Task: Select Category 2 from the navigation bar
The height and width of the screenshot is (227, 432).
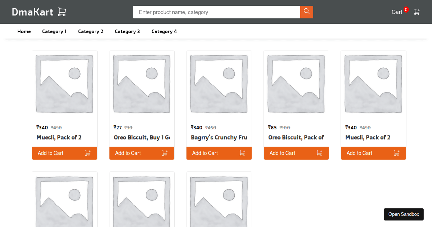Action: (91, 31)
